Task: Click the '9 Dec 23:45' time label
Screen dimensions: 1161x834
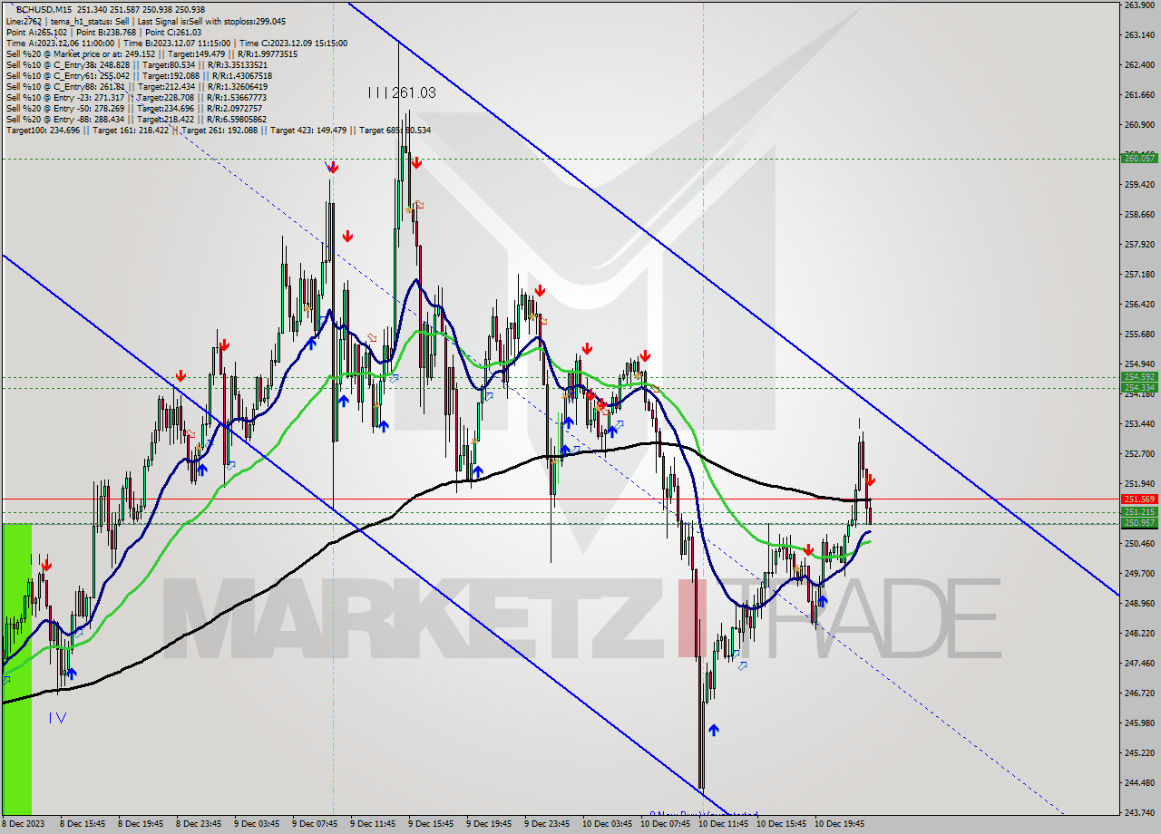Action: click(547, 824)
